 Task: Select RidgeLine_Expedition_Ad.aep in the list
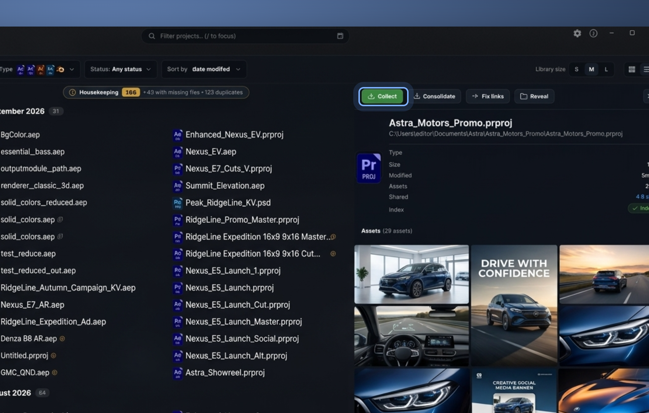click(x=53, y=322)
